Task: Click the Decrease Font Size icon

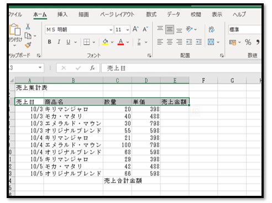Action: pos(145,29)
